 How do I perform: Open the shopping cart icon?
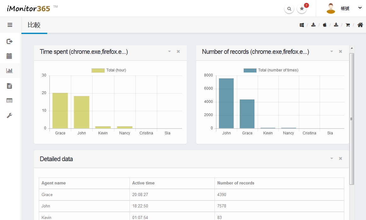pos(348,25)
